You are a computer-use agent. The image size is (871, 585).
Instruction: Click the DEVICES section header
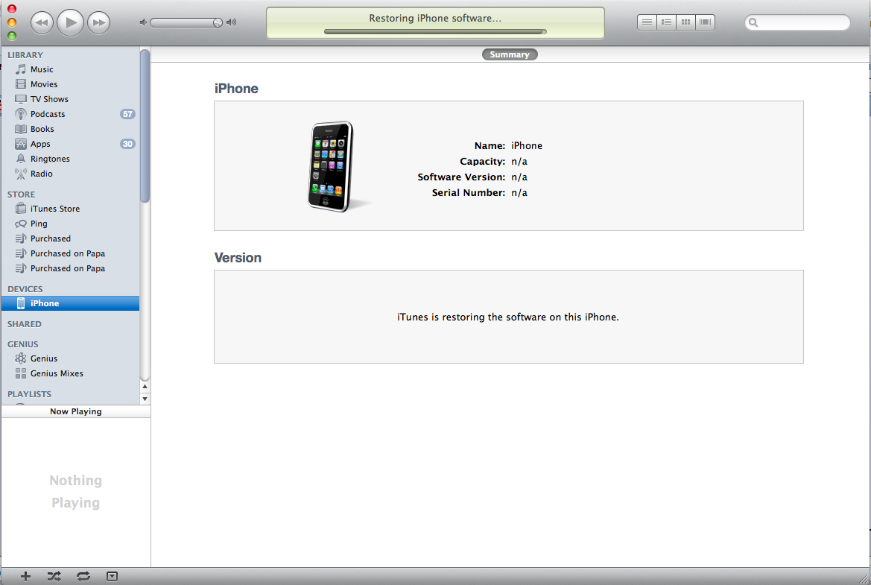click(25, 289)
